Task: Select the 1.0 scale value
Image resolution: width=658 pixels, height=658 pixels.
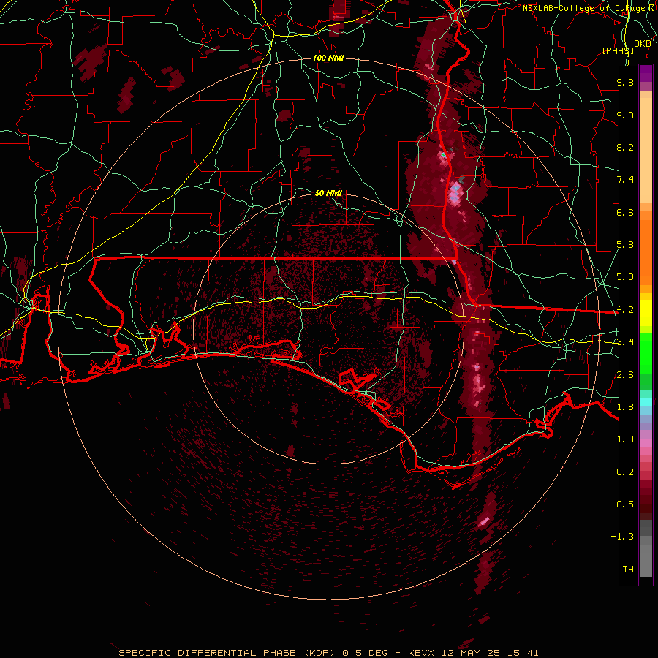Action: [x=625, y=439]
